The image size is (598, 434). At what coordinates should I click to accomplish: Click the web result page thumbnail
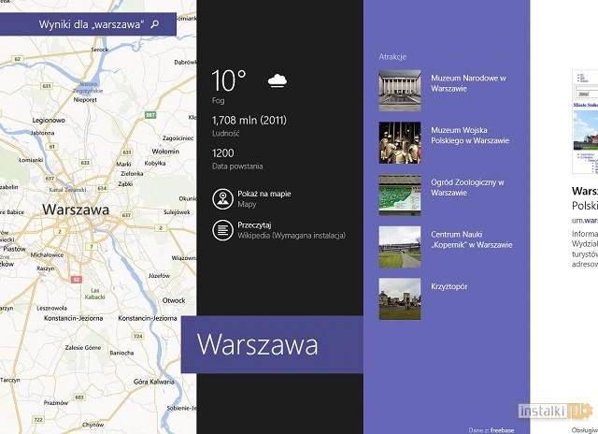coord(585,123)
